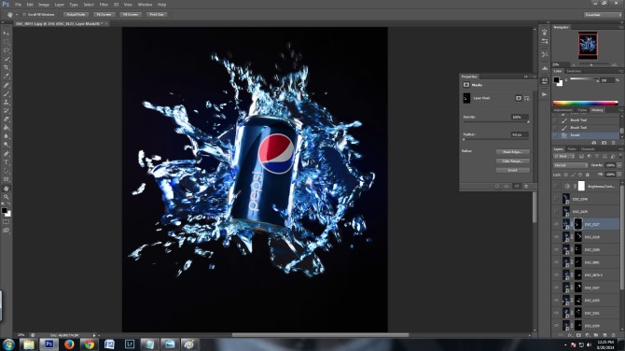The image size is (625, 351).
Task: Open the layer Opacity slider dropdown
Action: 619,165
